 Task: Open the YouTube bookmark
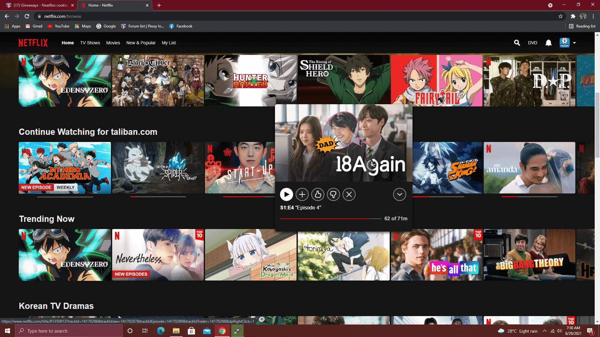tap(58, 26)
